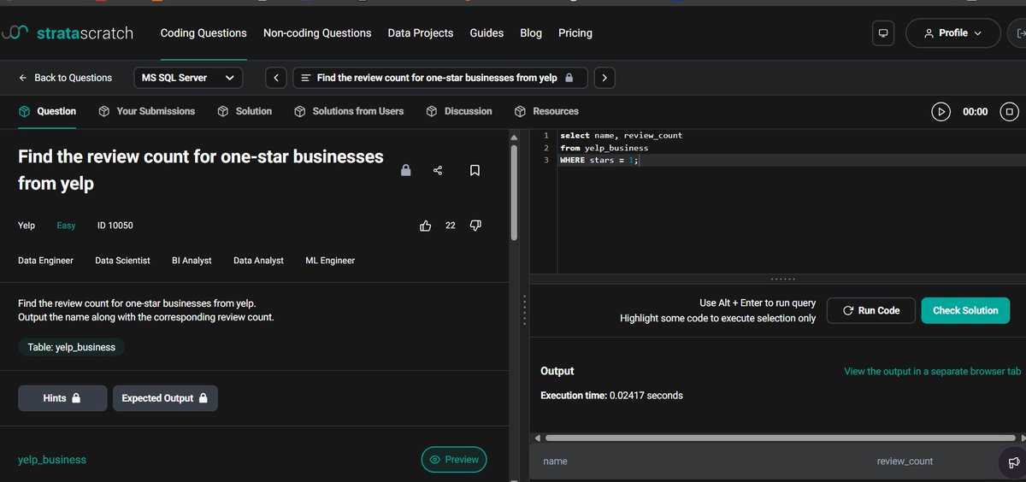Click the timer reading 00:00
This screenshot has width=1026, height=482.
[975, 111]
